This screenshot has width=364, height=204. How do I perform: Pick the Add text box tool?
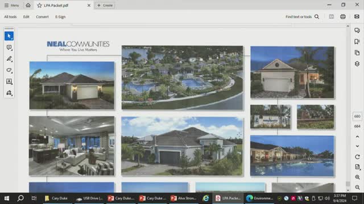[x=9, y=82]
